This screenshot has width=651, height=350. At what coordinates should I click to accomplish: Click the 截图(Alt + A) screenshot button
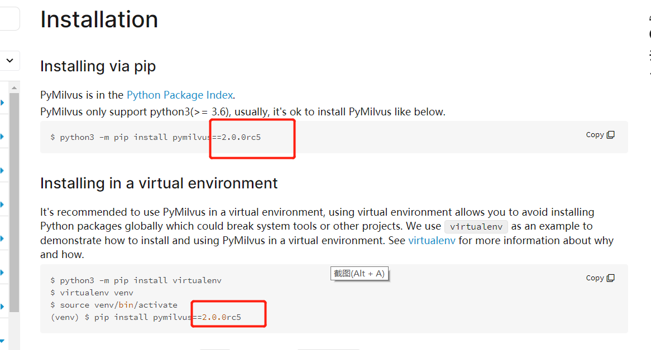[359, 273]
